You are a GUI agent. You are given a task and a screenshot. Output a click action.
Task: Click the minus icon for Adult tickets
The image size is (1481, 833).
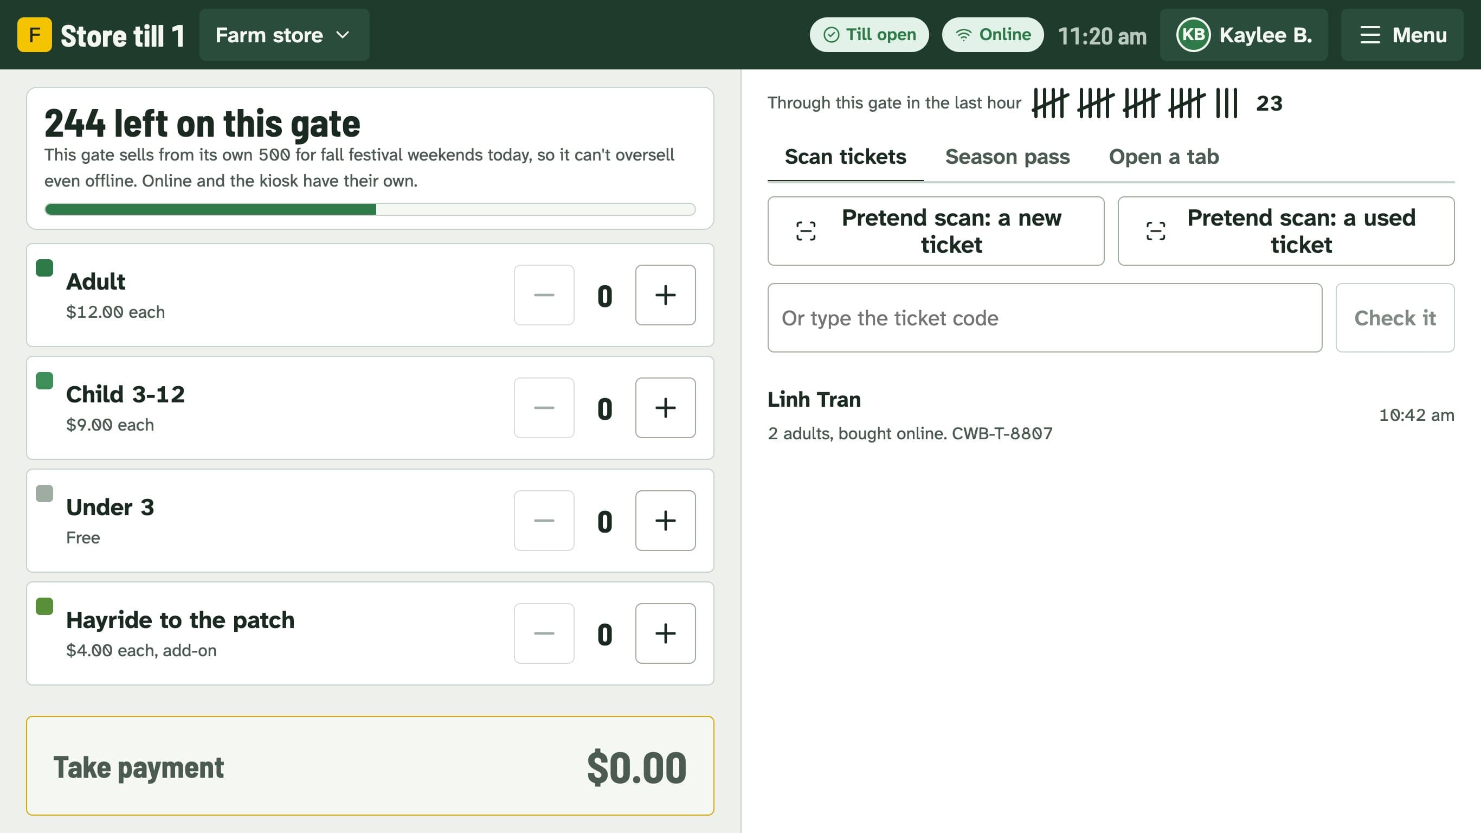point(544,295)
